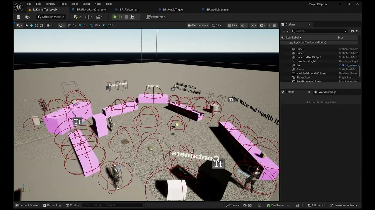Open the Output Log
The height and width of the screenshot is (210, 375).
click(x=52, y=205)
